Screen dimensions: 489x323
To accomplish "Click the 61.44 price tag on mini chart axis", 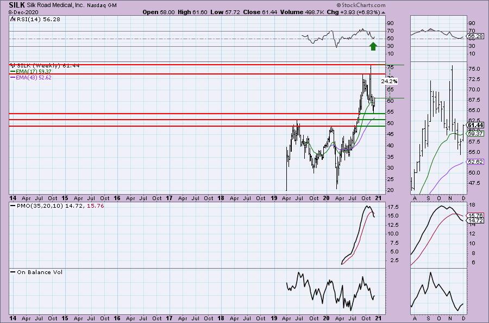I will tap(475, 126).
